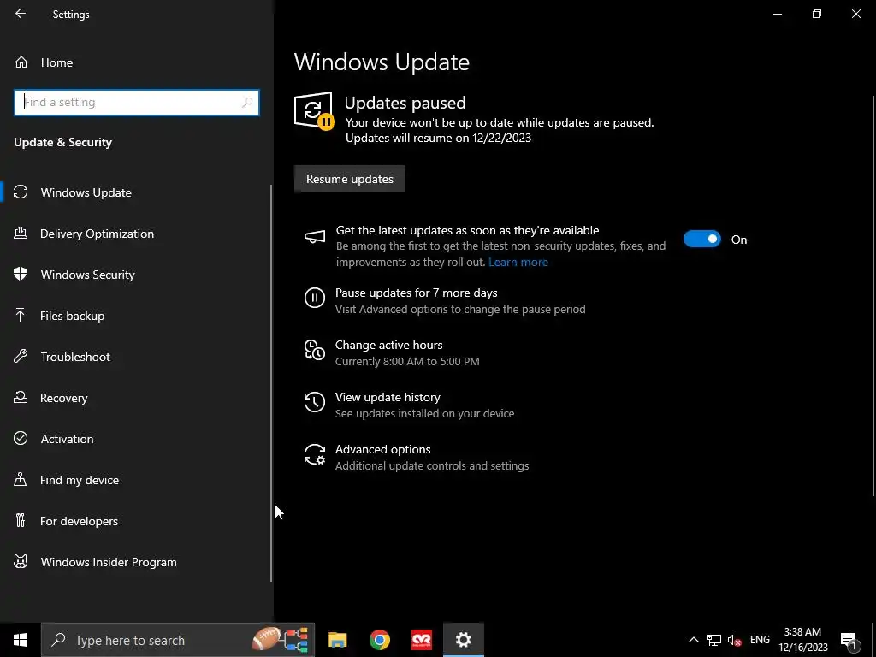Click the back arrow in Settings

(x=21, y=14)
